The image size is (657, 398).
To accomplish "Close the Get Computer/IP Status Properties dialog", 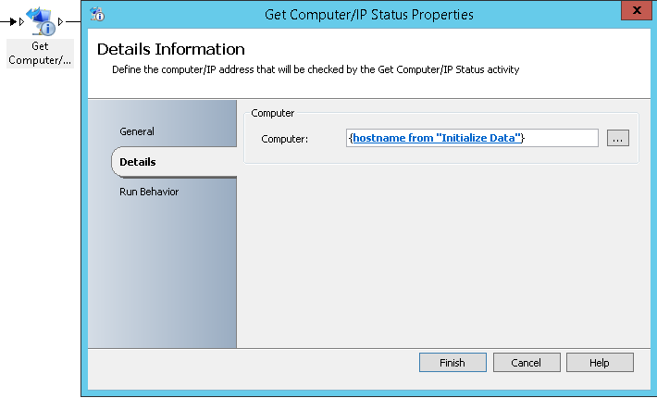I will coord(636,10).
